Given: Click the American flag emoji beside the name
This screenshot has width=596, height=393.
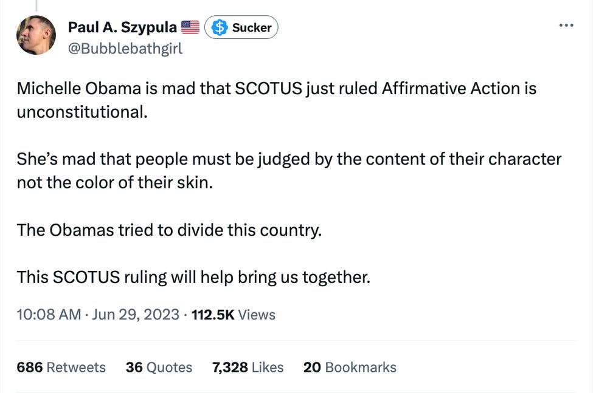Looking at the screenshot, I should click(190, 26).
